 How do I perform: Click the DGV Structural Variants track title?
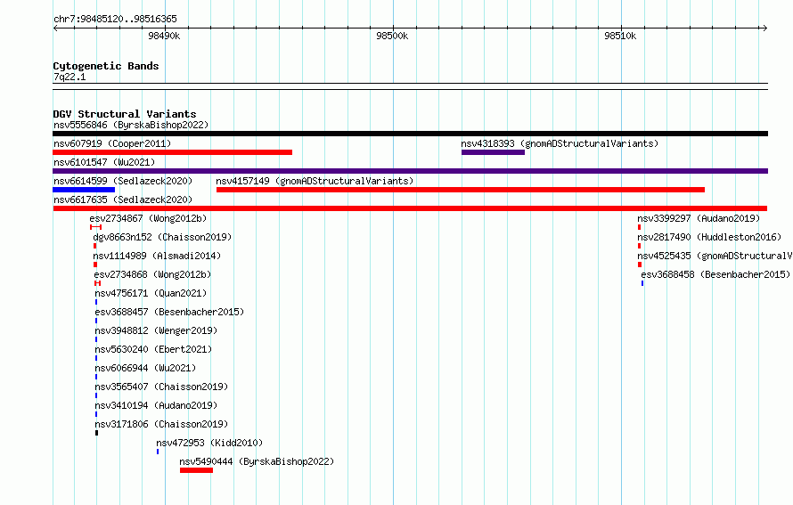click(x=125, y=114)
